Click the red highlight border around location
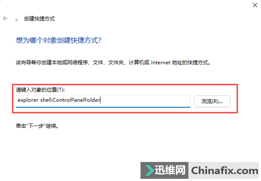Viewport: 261px width, 181px height. (x=125, y=85)
